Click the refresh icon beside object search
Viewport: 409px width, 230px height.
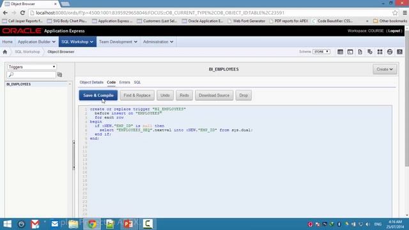click(59, 75)
